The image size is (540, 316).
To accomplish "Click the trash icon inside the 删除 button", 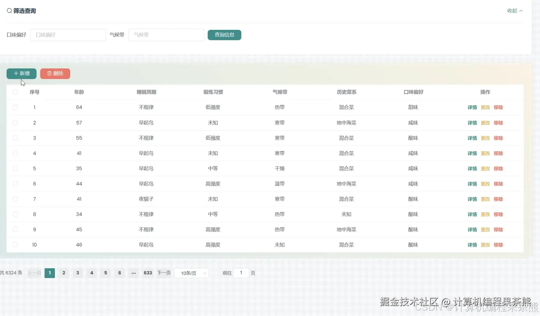I will point(49,73).
